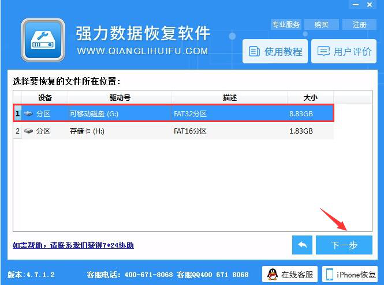Screen dimensions: 384x285
Task: Click the 客服电话 400-671-8068 text
Action: tap(130, 275)
